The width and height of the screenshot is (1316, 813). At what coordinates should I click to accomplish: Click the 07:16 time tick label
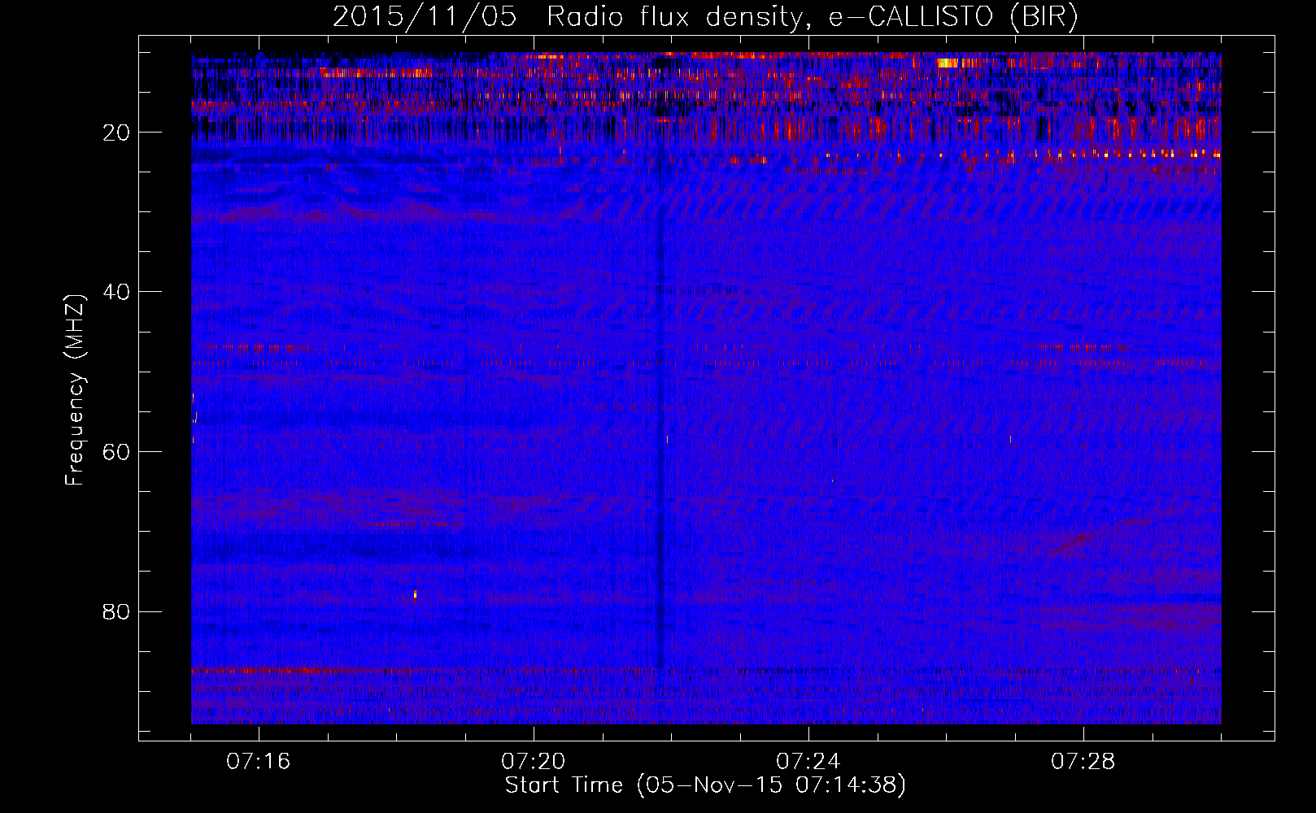[x=259, y=762]
